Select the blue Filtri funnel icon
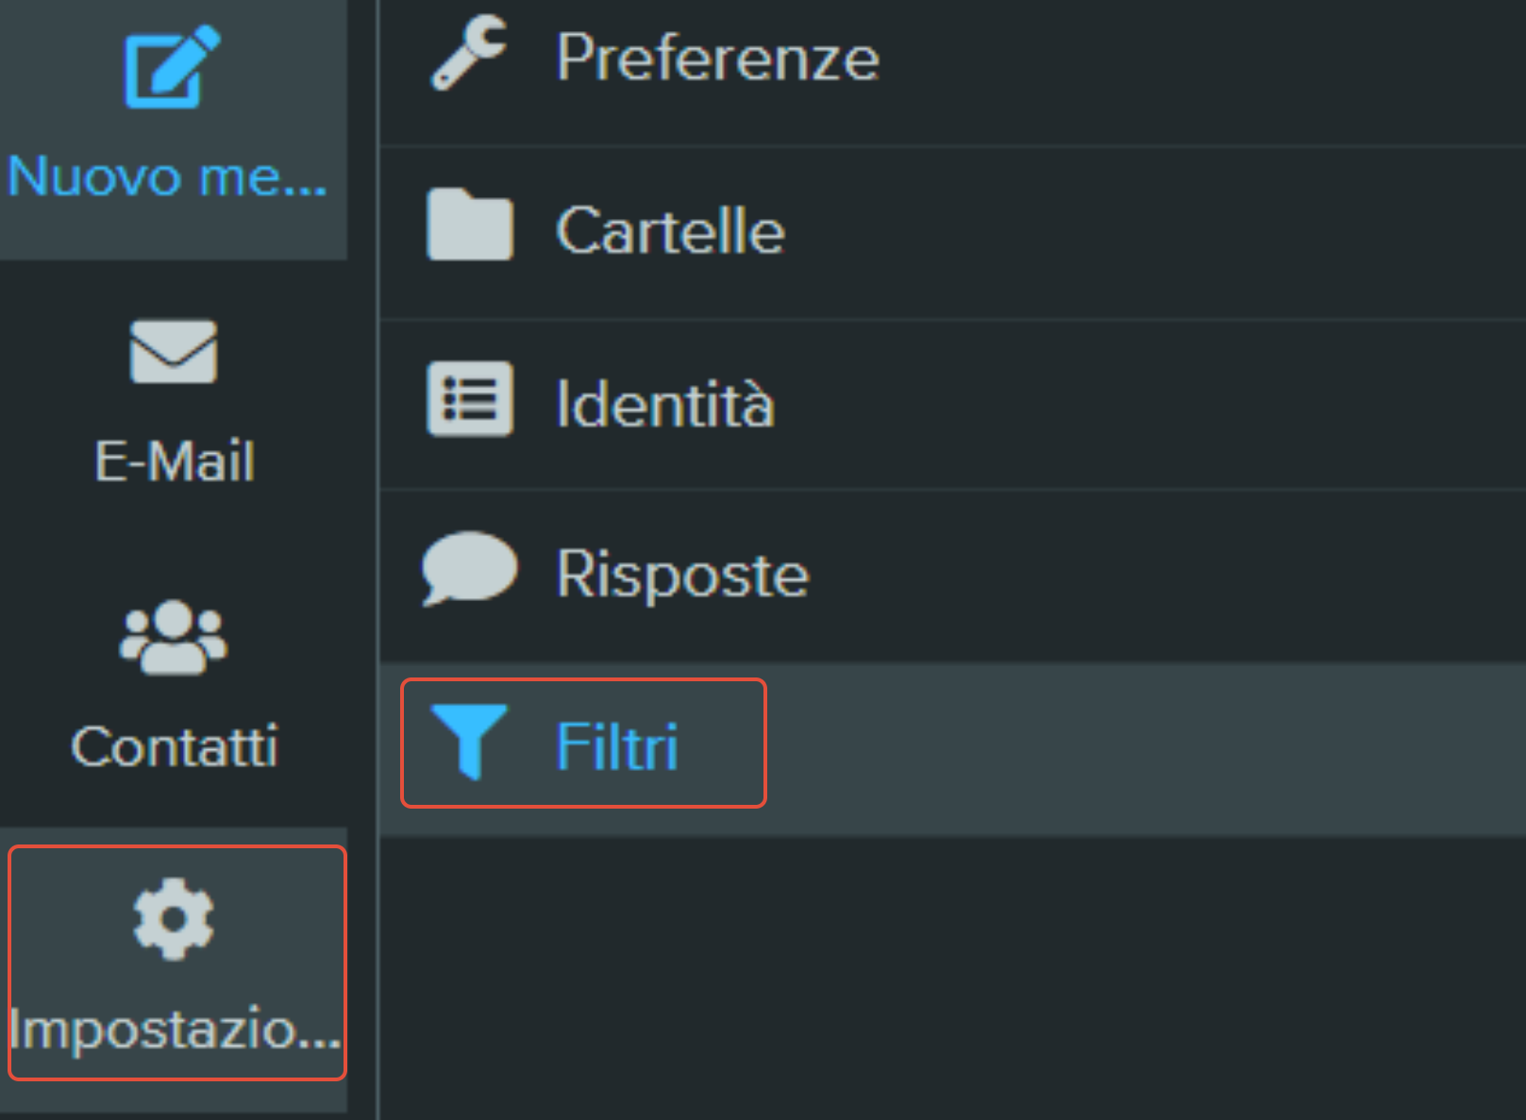 tap(469, 742)
